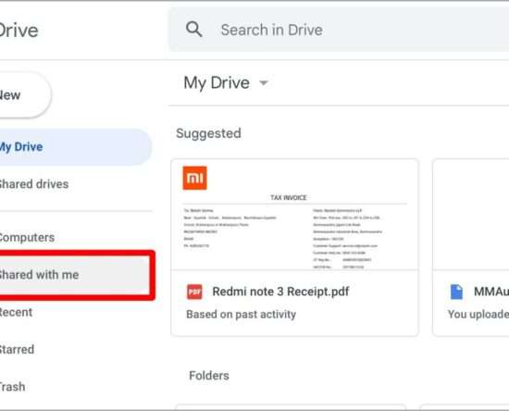Select My Drive in the sidebar
This screenshot has width=509, height=411.
75,147
